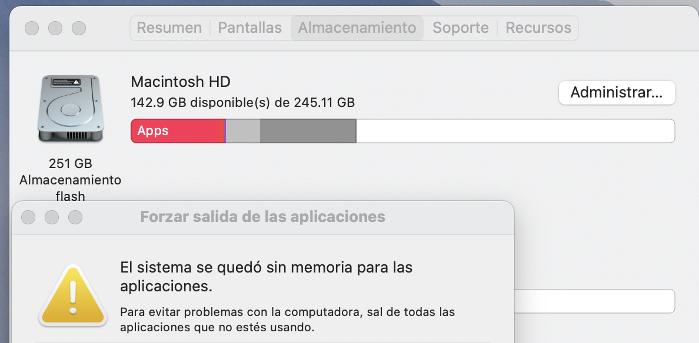The height and width of the screenshot is (343, 699).
Task: Open the Pantallas tab
Action: [249, 28]
